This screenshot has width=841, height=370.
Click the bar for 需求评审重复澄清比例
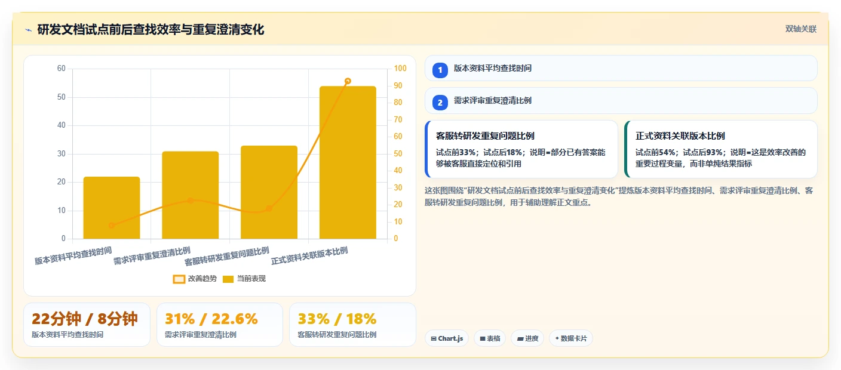coord(191,195)
